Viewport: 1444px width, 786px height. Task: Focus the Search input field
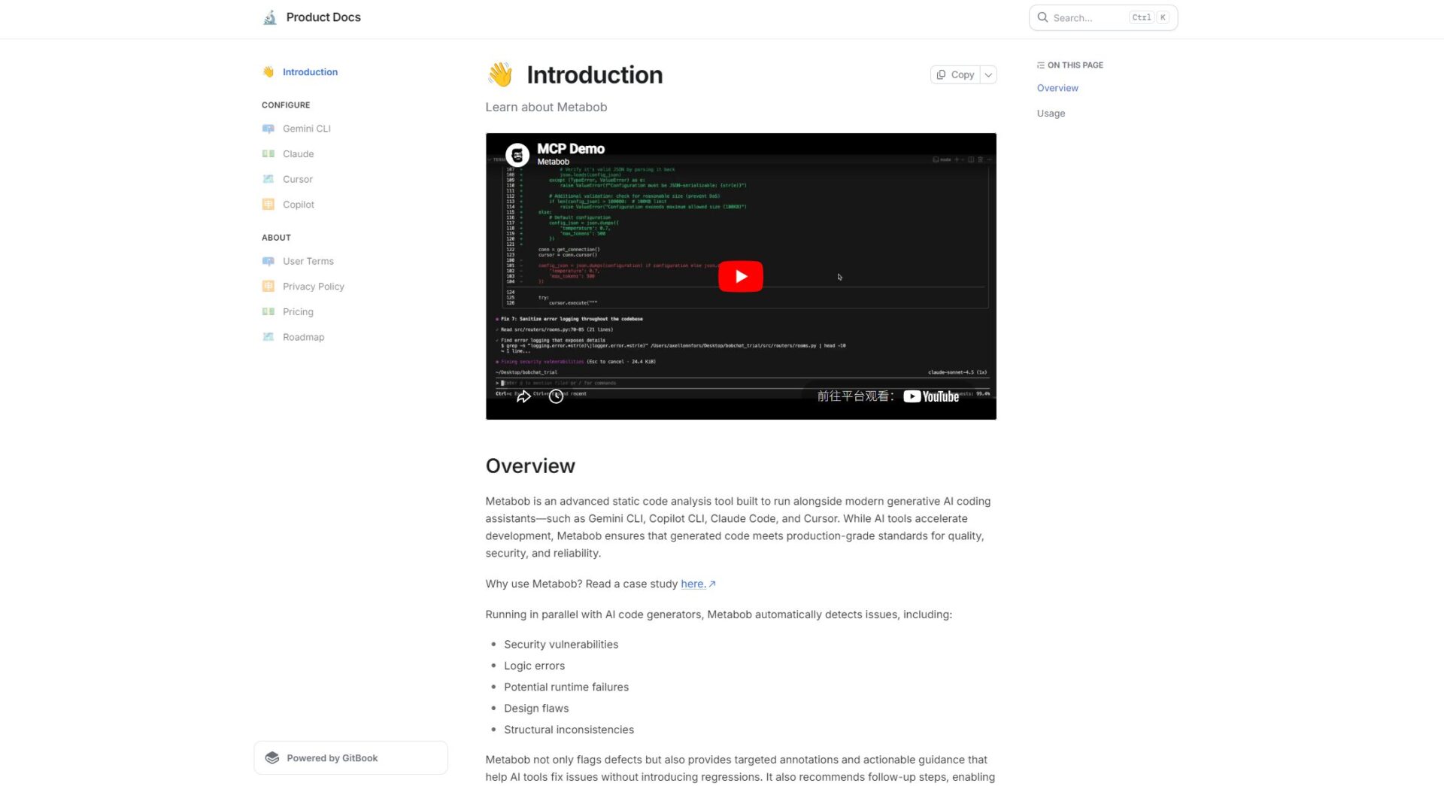pos(1103,17)
